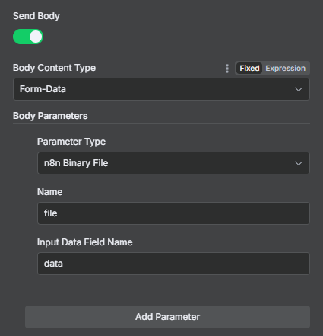Focus the Name input field containing file
The height and width of the screenshot is (336, 323).
click(173, 213)
